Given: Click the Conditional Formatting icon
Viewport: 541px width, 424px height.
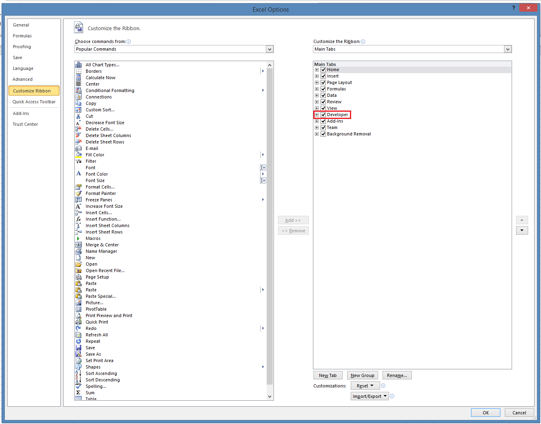Looking at the screenshot, I should coord(78,90).
